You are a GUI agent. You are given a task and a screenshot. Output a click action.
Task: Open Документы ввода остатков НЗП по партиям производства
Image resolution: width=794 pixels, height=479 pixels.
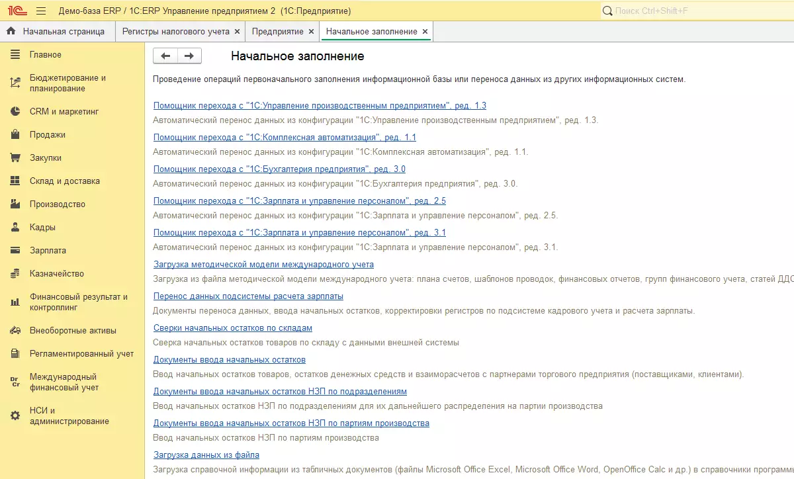291,423
